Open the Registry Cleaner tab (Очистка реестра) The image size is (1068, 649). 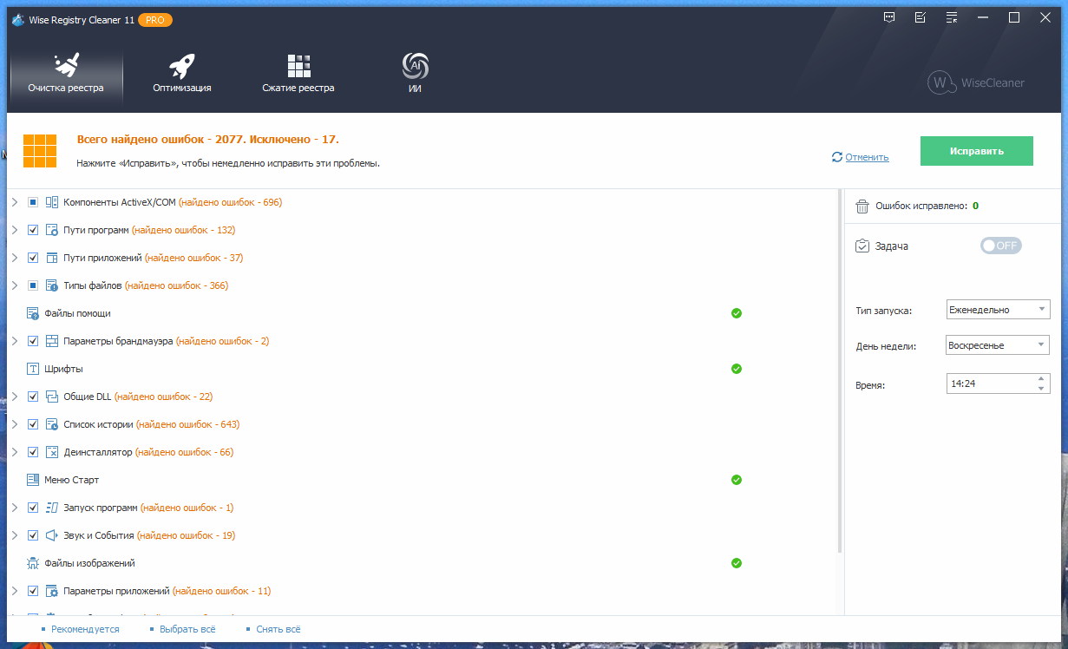pyautogui.click(x=65, y=74)
